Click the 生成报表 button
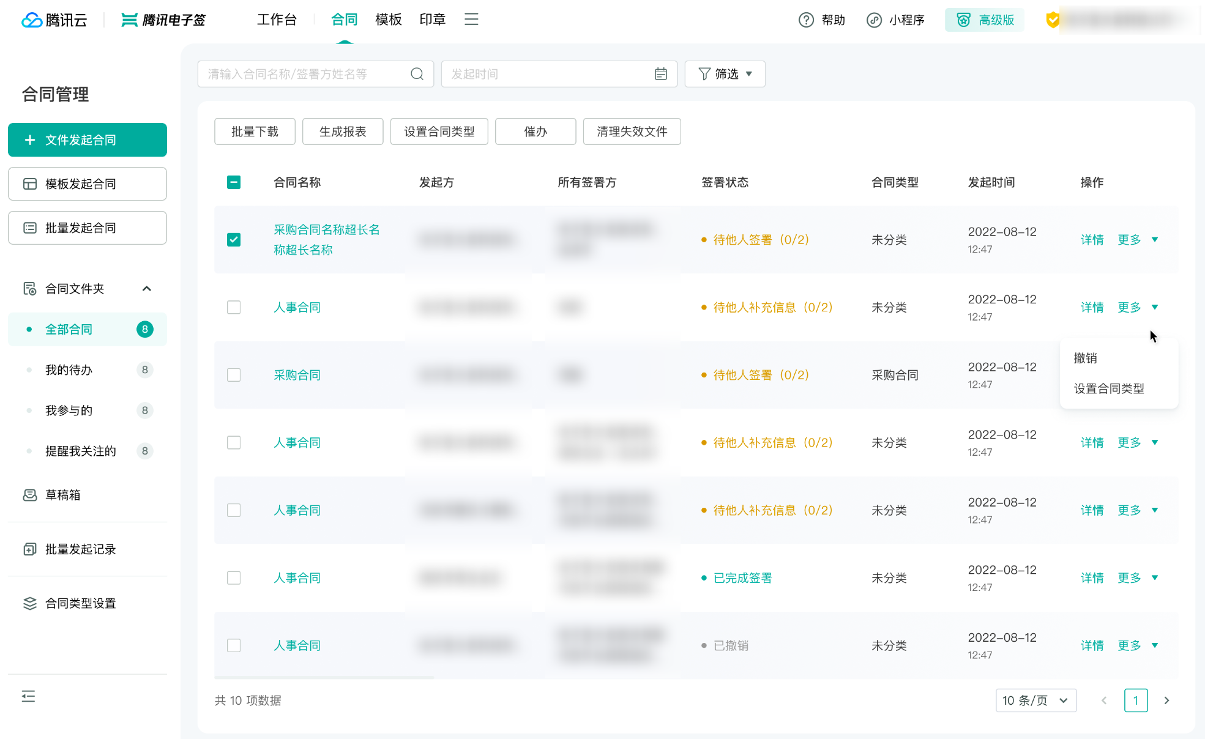The height and width of the screenshot is (739, 1205). pyautogui.click(x=343, y=132)
